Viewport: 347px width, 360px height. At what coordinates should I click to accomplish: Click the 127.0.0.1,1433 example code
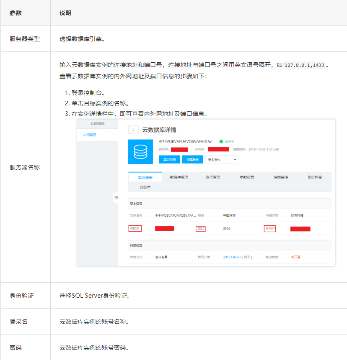tap(304, 66)
